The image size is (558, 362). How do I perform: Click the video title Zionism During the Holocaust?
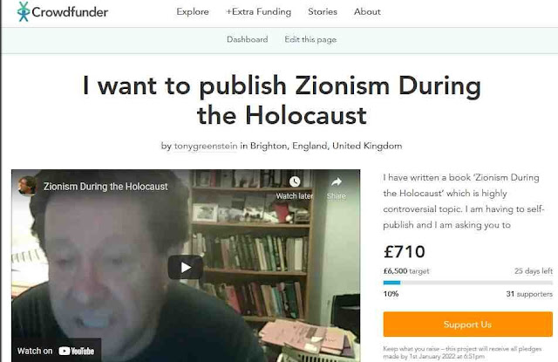coord(105,187)
